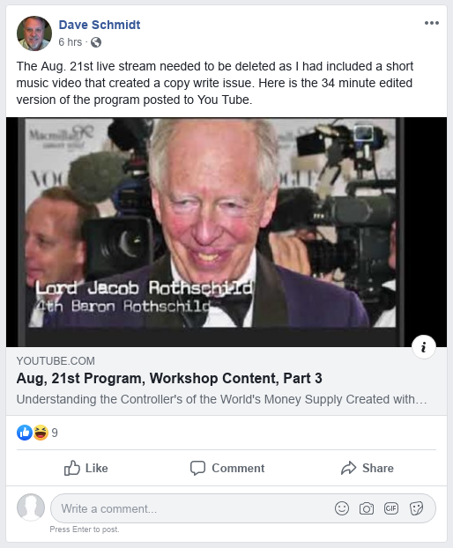Click the info icon on the link preview
453x548 pixels.
click(x=424, y=347)
